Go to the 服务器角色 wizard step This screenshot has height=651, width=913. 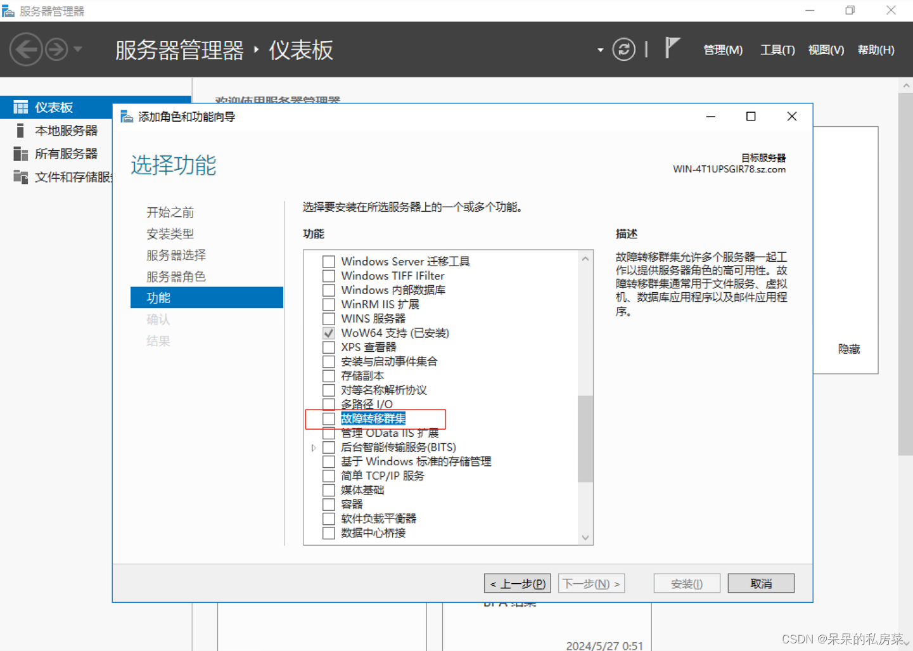[x=176, y=277]
